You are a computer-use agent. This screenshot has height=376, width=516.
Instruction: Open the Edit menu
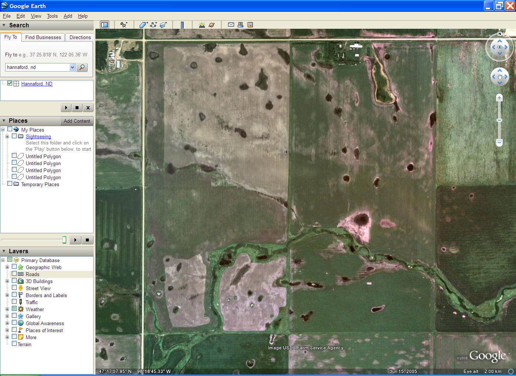(x=21, y=16)
